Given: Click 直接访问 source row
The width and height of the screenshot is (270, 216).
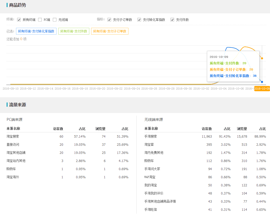Looking at the screenshot, I should pyautogui.click(x=13, y=145).
